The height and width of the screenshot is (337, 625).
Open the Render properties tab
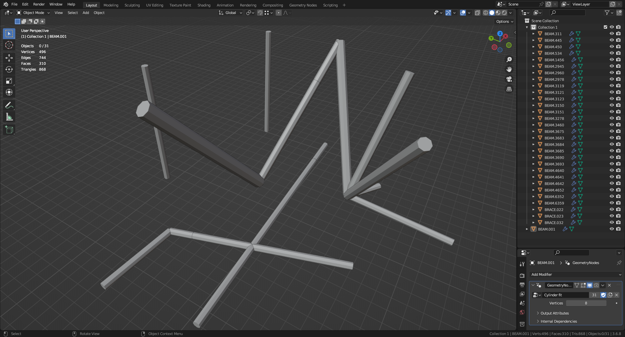pyautogui.click(x=522, y=275)
